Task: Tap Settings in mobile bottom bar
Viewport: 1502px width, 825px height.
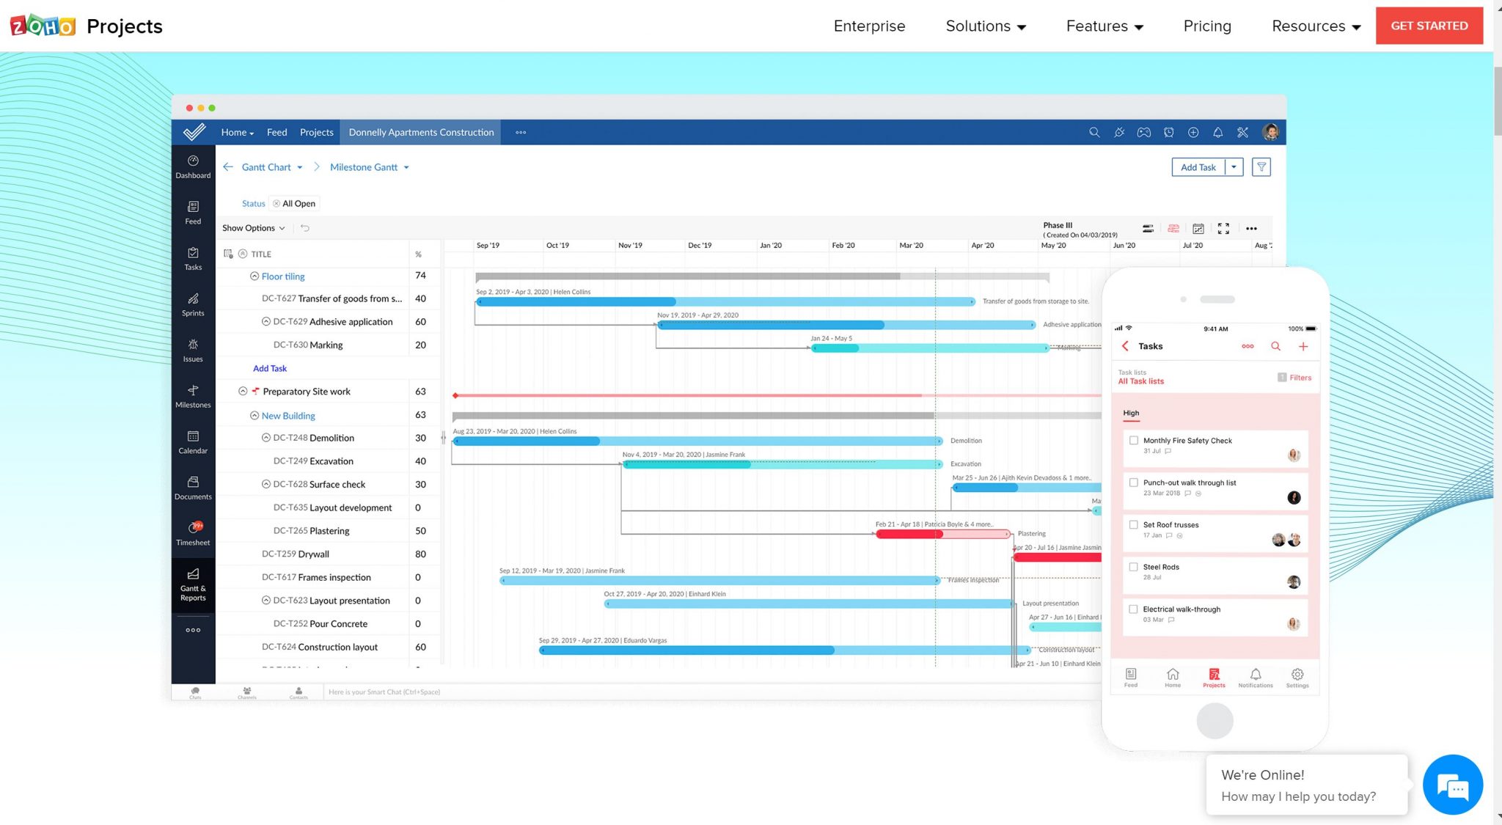Action: (x=1297, y=678)
